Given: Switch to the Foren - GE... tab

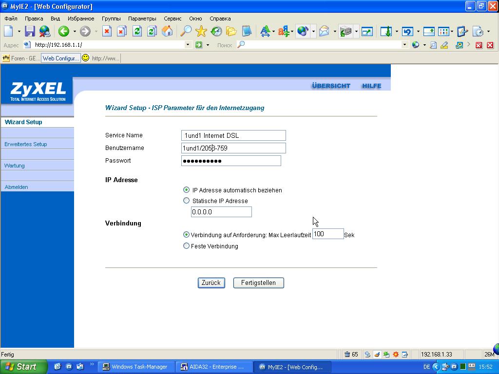Looking at the screenshot, I should 21,58.
